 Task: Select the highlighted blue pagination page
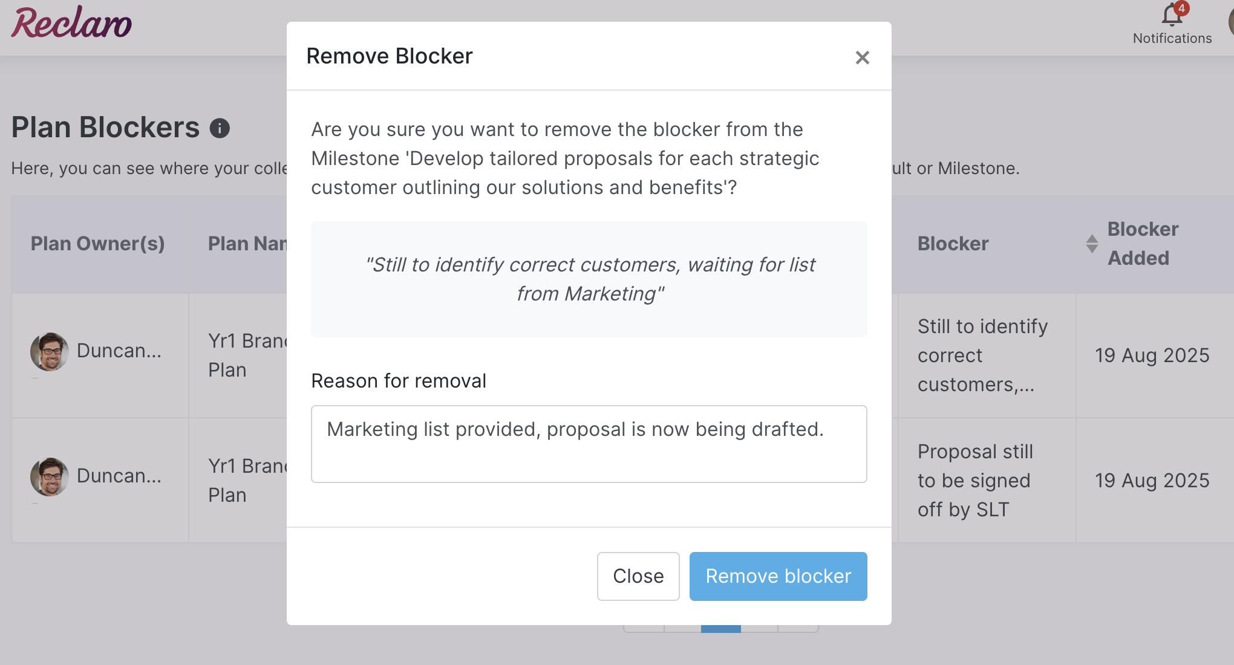click(720, 629)
